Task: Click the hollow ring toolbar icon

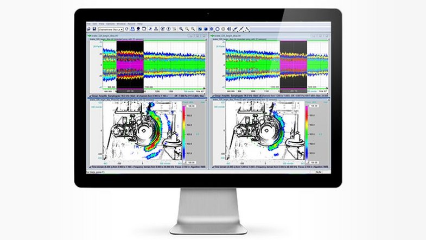Action: click(x=218, y=29)
